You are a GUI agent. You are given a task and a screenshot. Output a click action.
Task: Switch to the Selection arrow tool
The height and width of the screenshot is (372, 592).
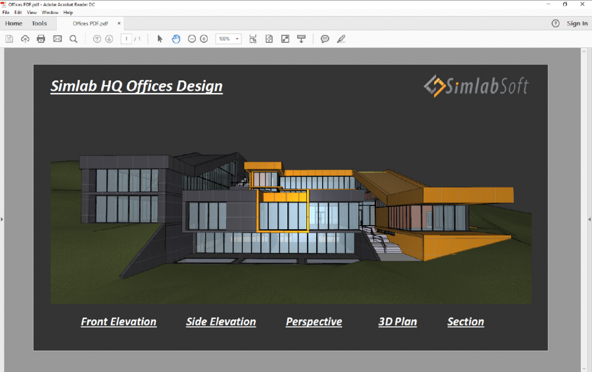click(x=160, y=39)
